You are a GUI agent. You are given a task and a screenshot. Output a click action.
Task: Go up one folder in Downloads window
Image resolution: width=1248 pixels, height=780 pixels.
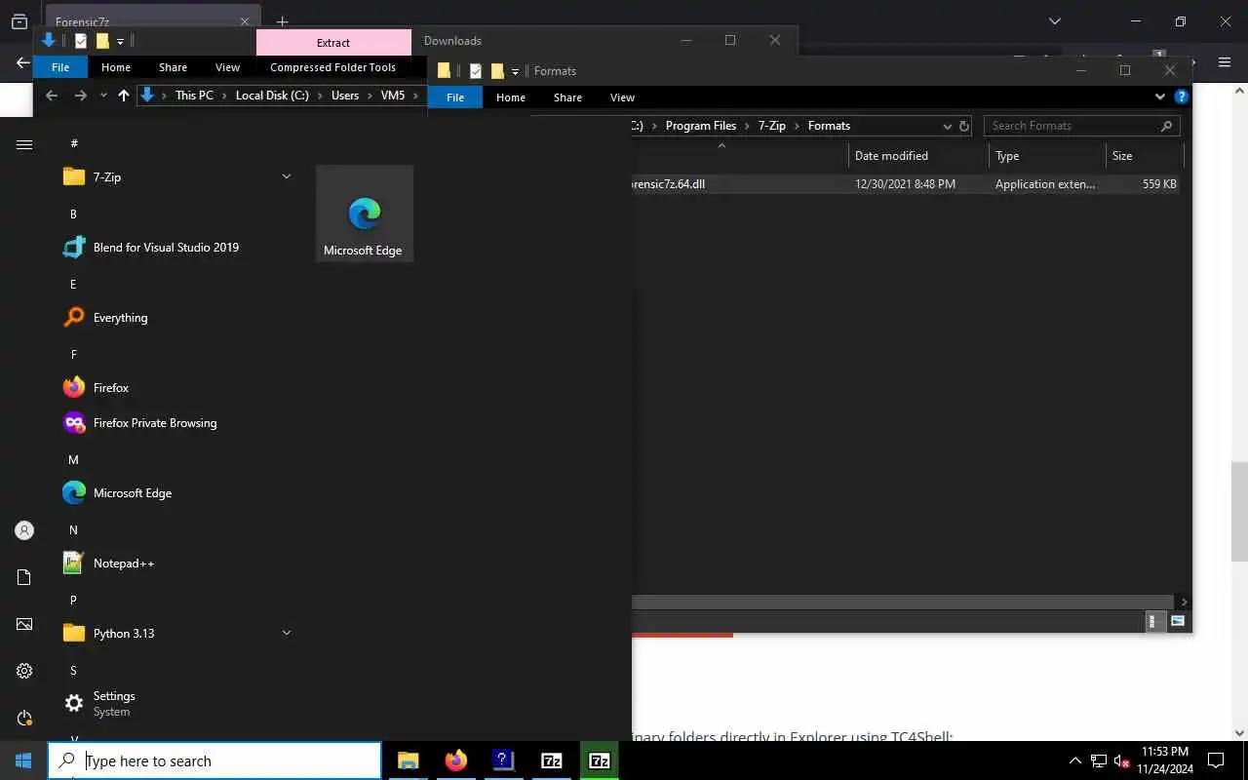click(x=124, y=96)
